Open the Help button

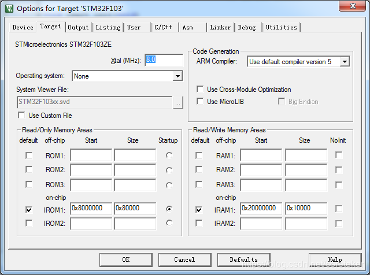[x=335, y=259]
